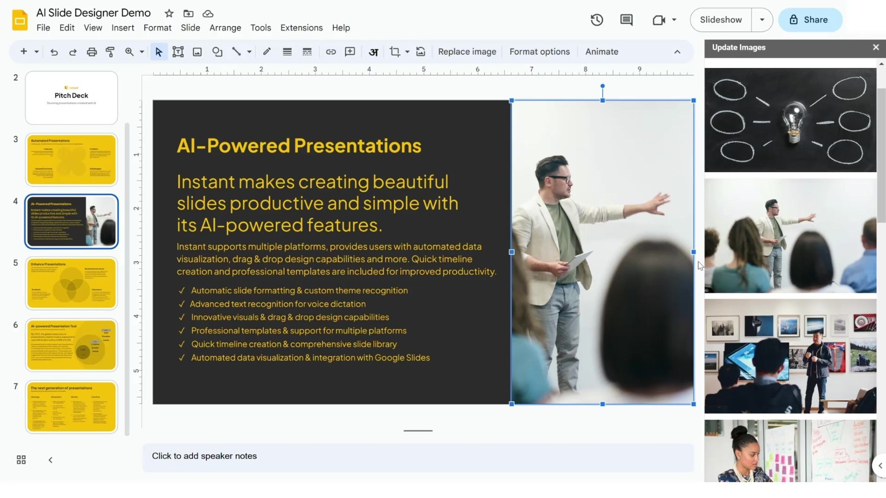Click the Add comment icon

tap(350, 51)
